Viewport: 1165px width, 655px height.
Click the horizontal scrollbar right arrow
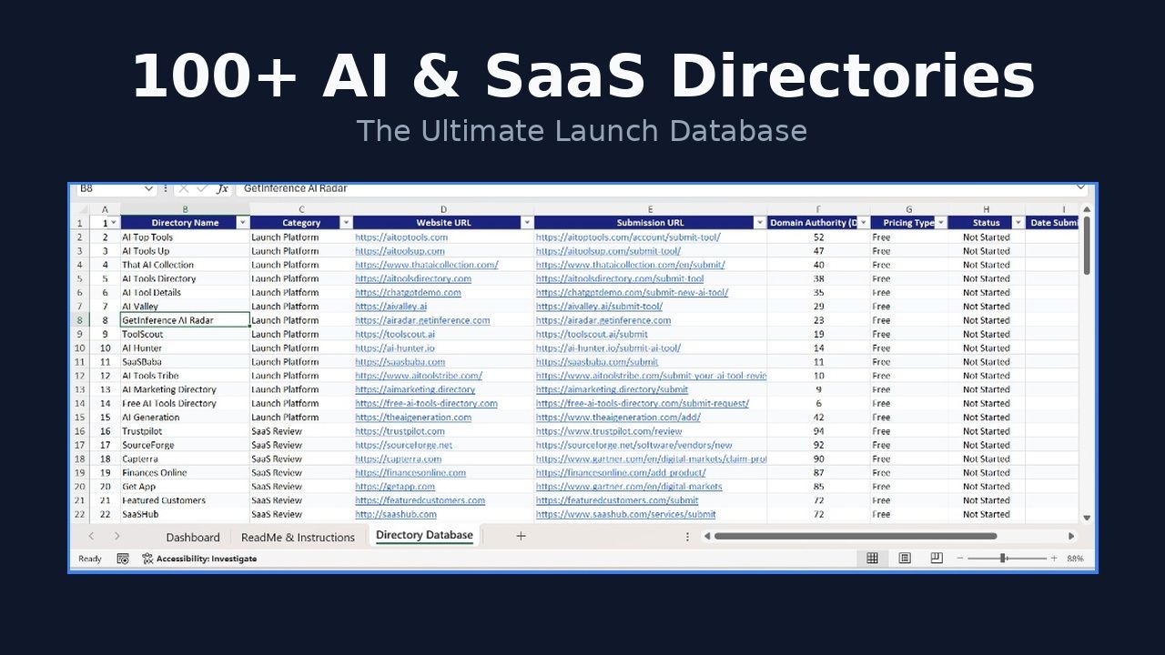click(1071, 536)
